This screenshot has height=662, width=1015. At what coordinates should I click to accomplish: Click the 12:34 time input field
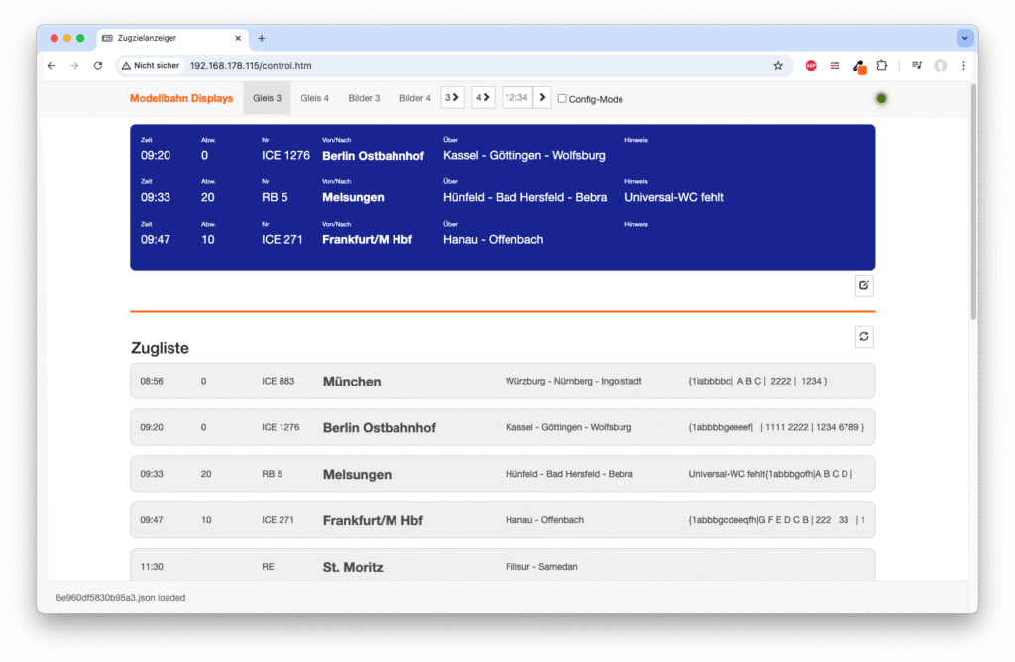click(x=517, y=98)
